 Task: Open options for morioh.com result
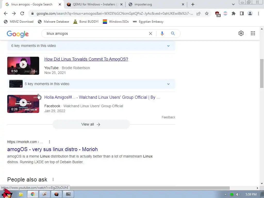(49, 142)
